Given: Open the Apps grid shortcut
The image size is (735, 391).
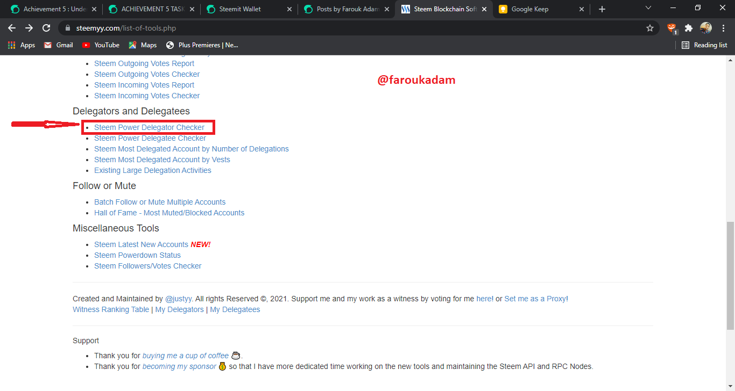Looking at the screenshot, I should pos(22,45).
